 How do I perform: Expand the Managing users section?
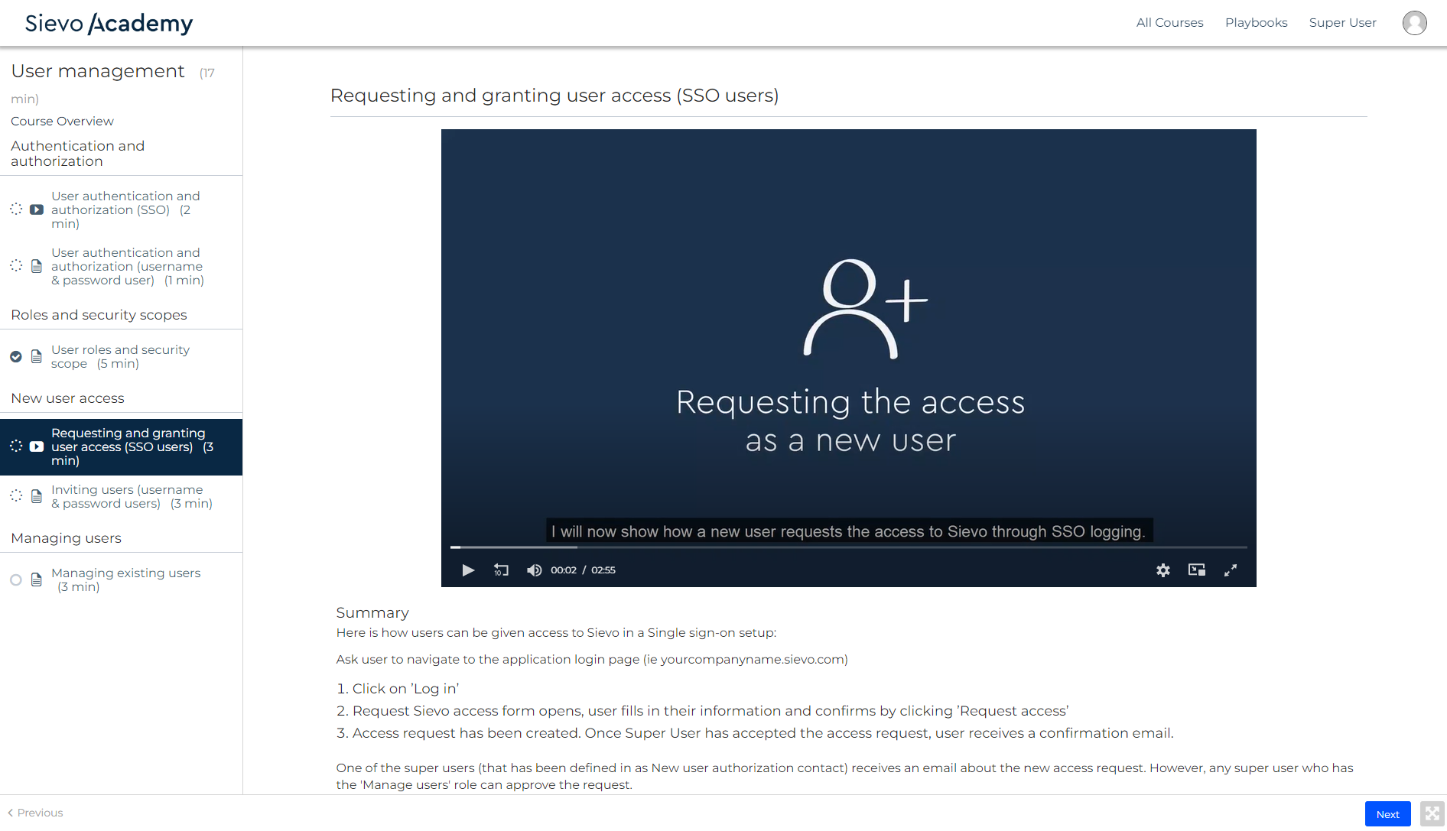pyautogui.click(x=66, y=538)
